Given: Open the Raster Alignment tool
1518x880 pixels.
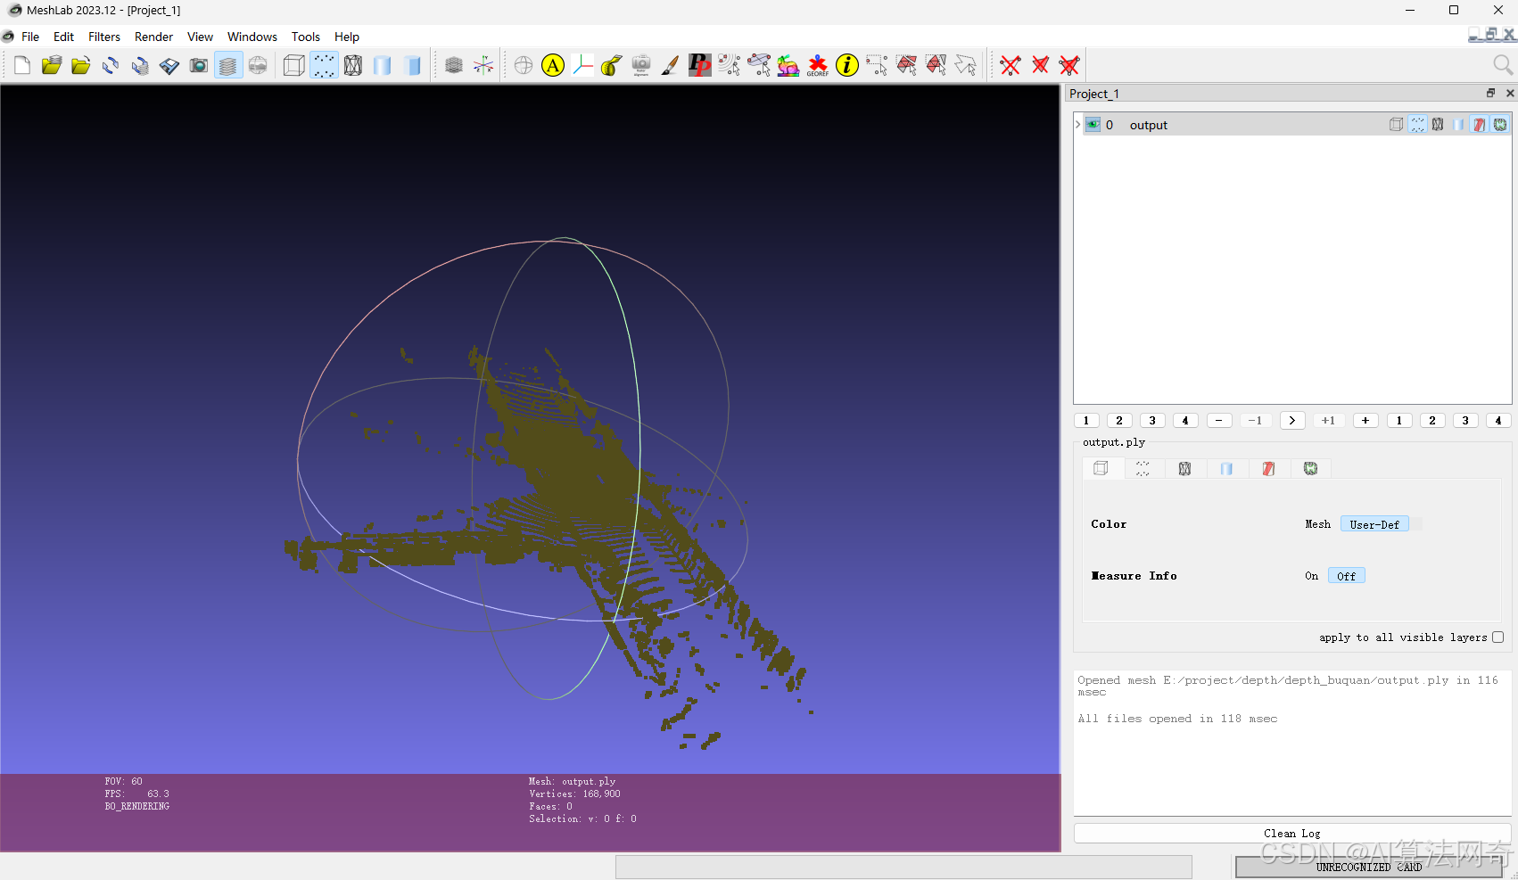Looking at the screenshot, I should [x=641, y=65].
